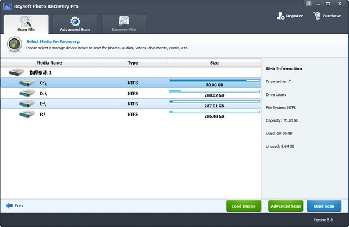This screenshot has height=227, width=349.
Task: Click the E:\ drive icon
Action: (27, 104)
